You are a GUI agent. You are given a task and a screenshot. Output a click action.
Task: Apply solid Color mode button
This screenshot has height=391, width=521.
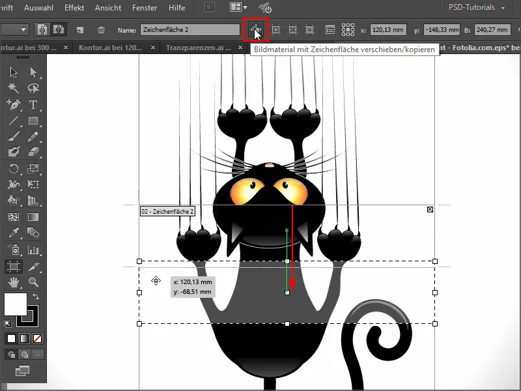(x=11, y=338)
